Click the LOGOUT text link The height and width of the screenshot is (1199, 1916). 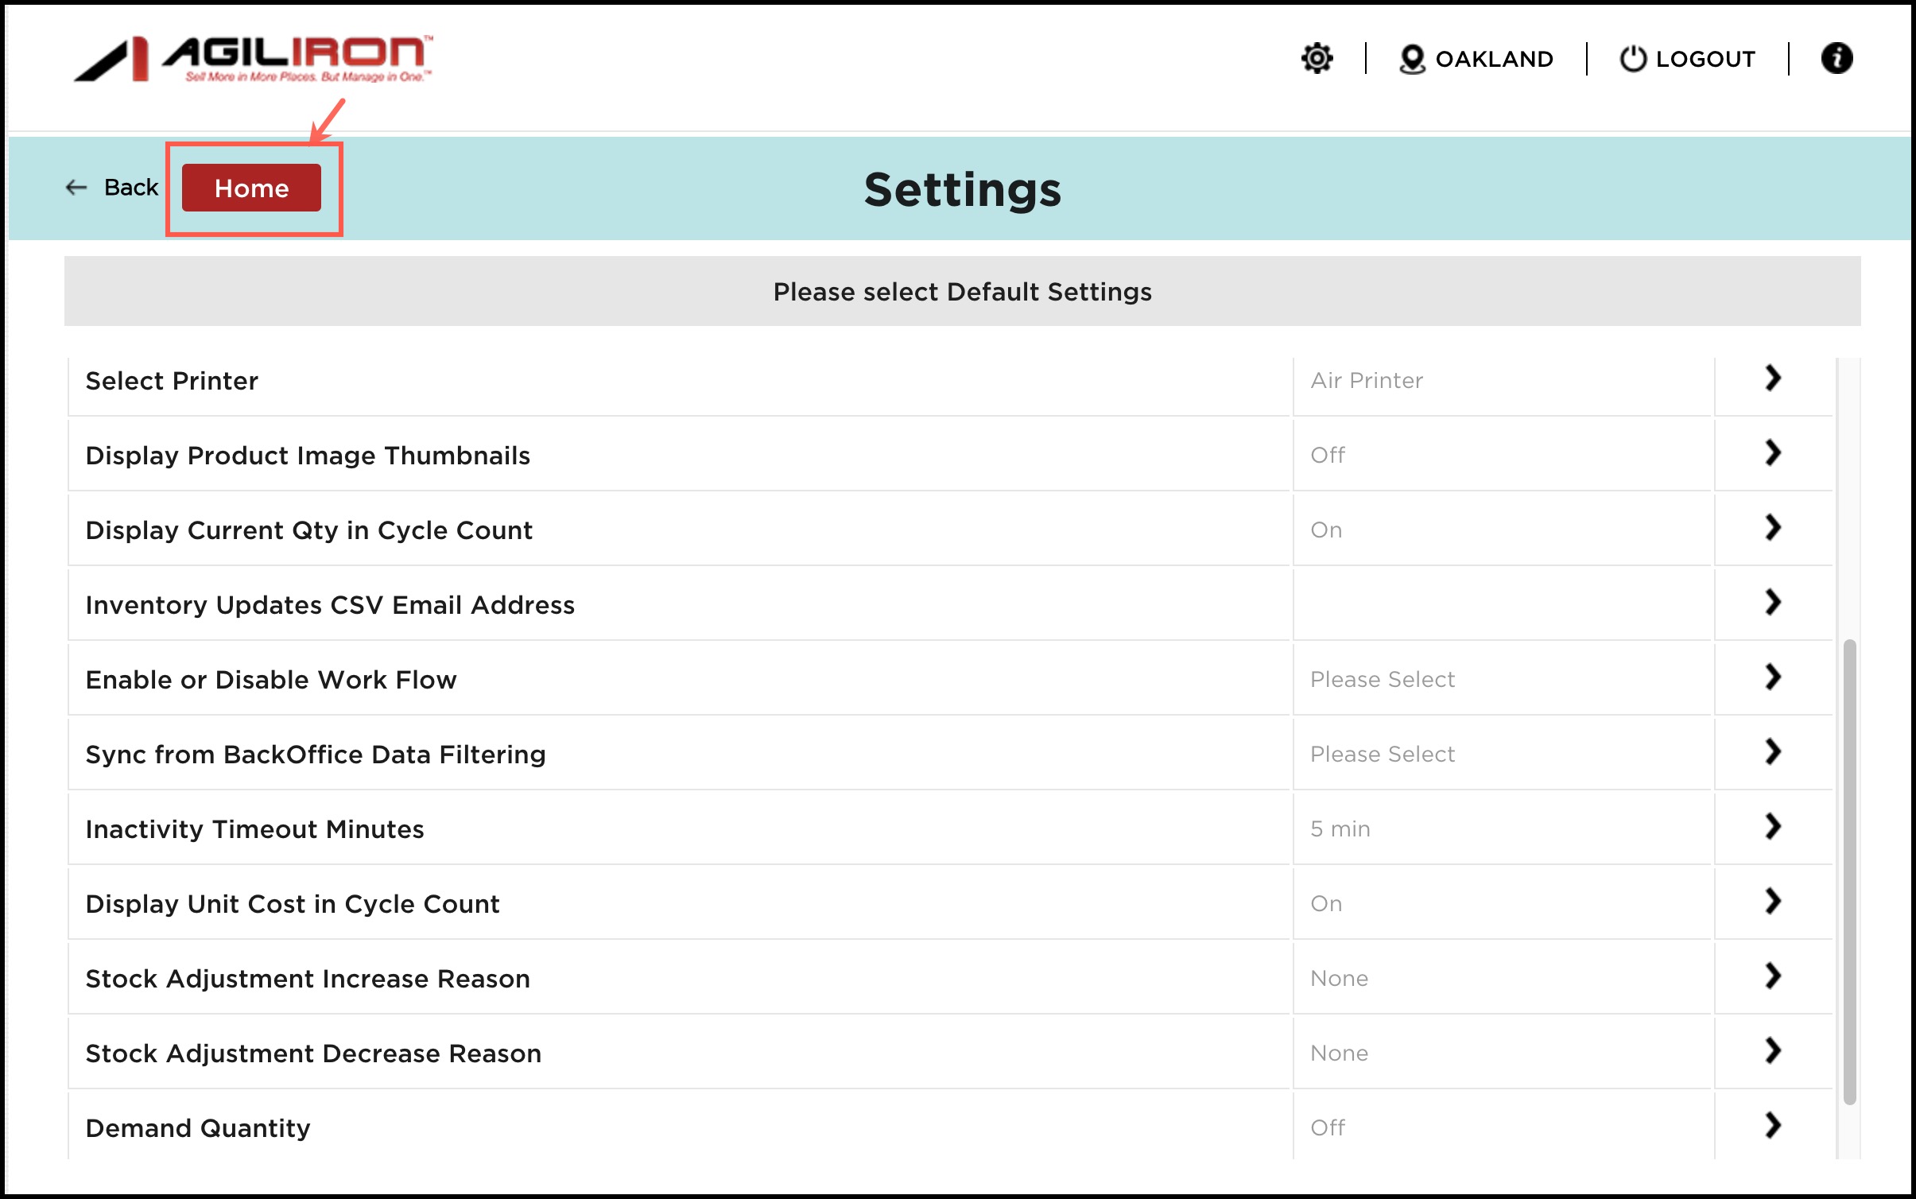tap(1705, 59)
